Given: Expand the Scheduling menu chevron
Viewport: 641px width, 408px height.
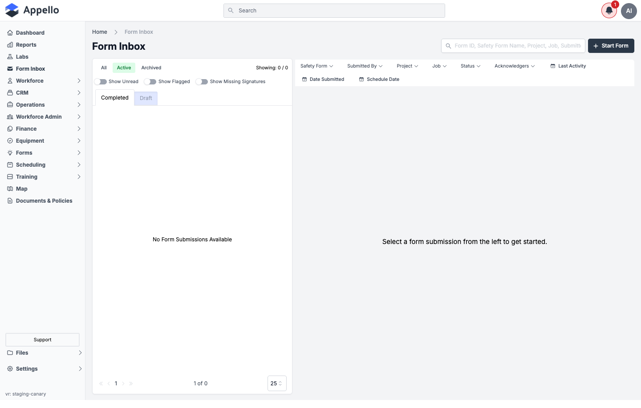Looking at the screenshot, I should pyautogui.click(x=79, y=165).
